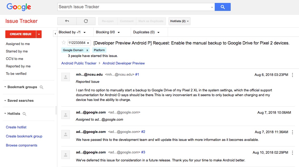
Task: Click the breadcrumb arrow between trackers
Action: (99, 63)
